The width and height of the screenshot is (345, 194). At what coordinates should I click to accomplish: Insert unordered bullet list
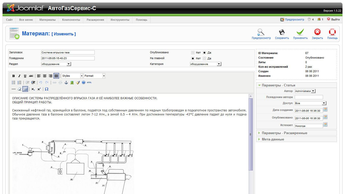(x=14, y=82)
